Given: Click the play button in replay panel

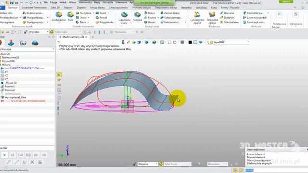Looking at the screenshot, I should [4, 155].
